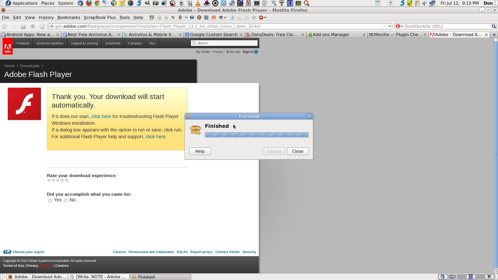Bookmark this page with the star
The image size is (498, 280).
click(x=385, y=26)
